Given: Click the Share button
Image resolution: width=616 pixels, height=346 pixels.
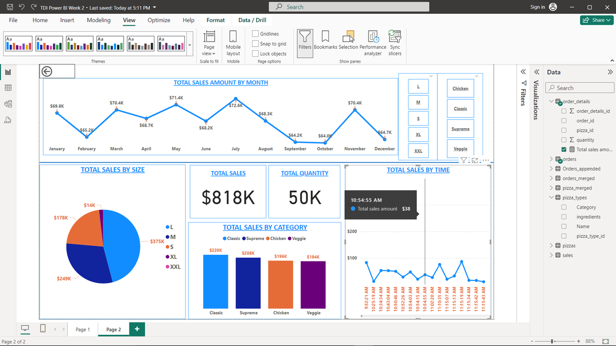Looking at the screenshot, I should pos(597,20).
